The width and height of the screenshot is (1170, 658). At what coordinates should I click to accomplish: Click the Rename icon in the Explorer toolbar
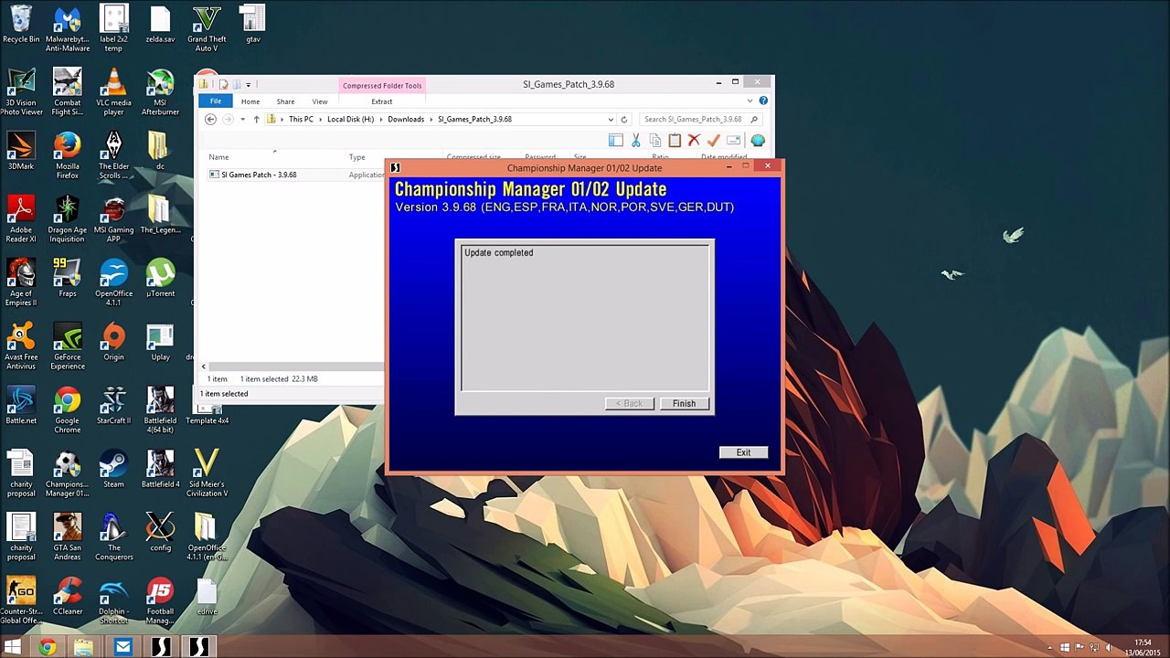tap(733, 140)
